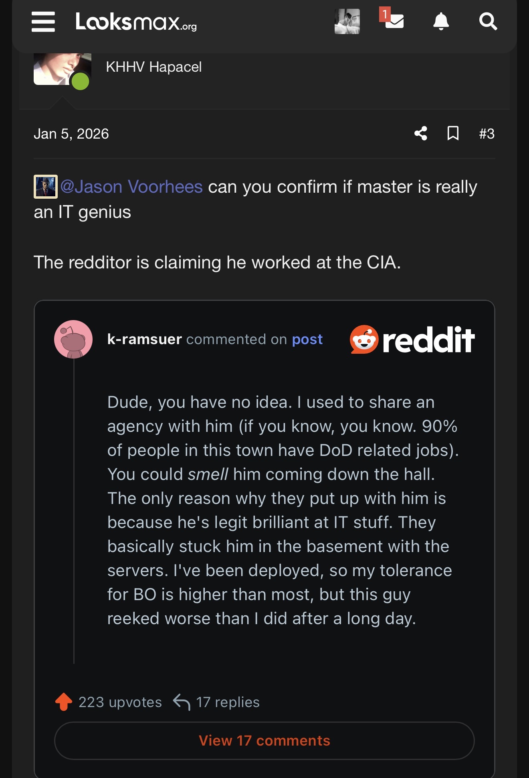Click the Reddit logo in embed

pyautogui.click(x=412, y=340)
